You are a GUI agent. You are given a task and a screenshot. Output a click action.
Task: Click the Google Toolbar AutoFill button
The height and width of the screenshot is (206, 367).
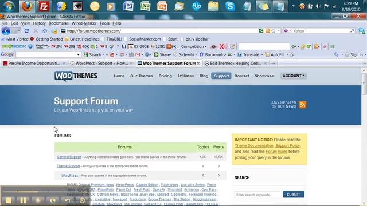(x=275, y=54)
